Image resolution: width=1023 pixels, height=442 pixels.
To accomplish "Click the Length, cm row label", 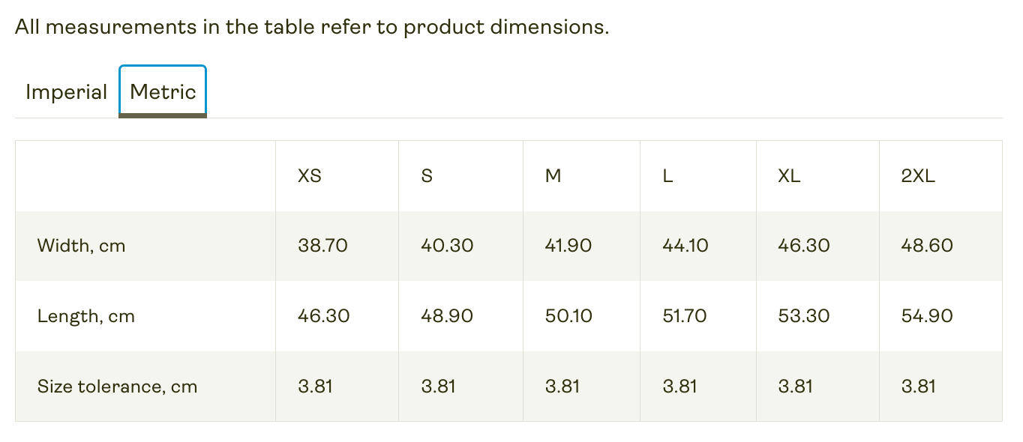I will (x=86, y=316).
